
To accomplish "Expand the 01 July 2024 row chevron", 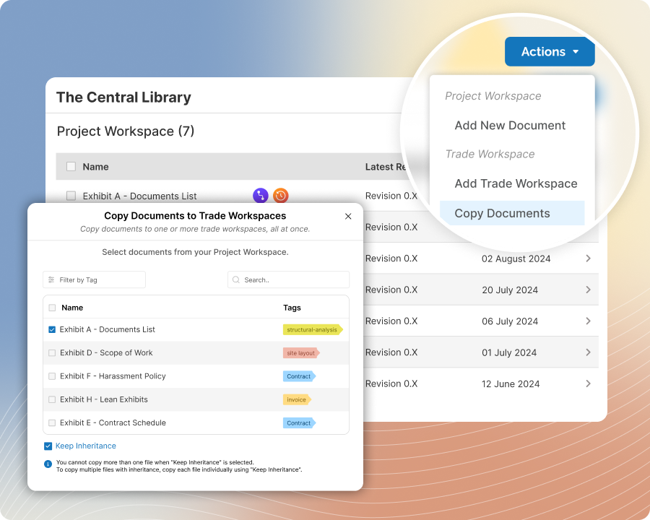I will 588,352.
